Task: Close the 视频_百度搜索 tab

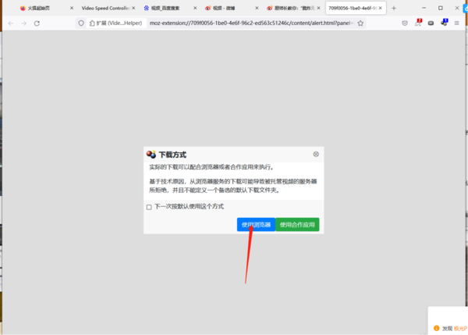Action: tap(195, 8)
